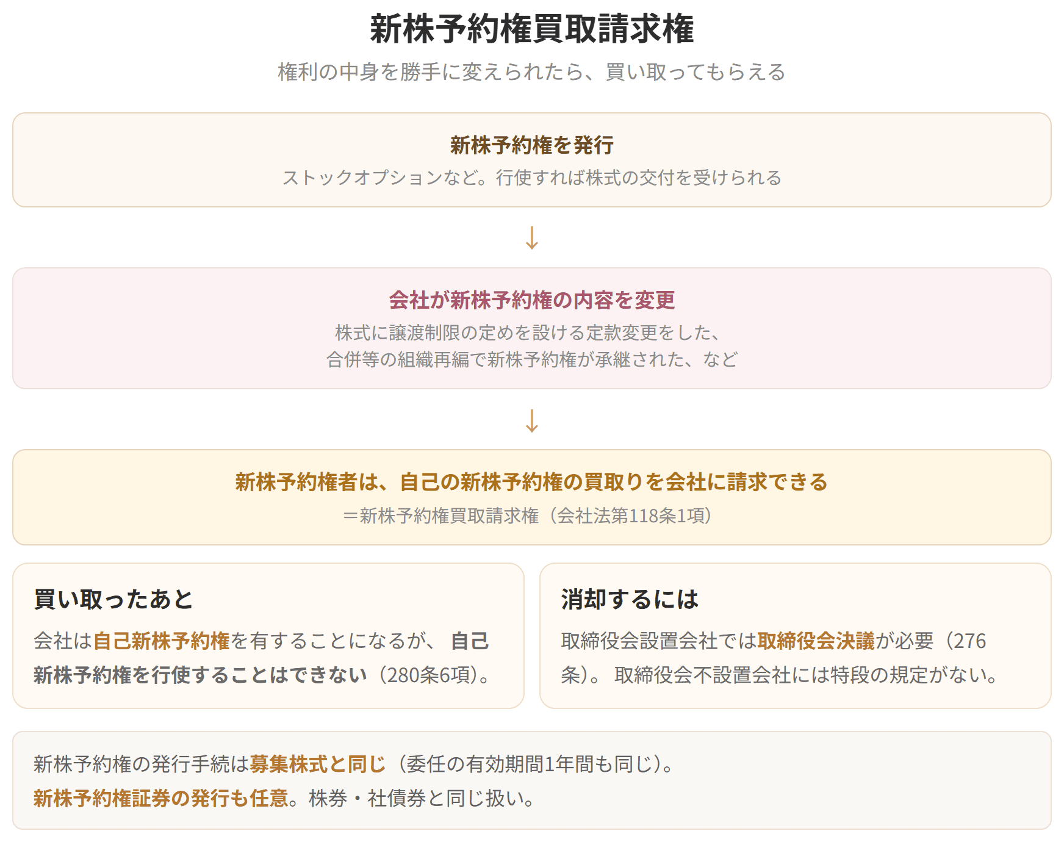The height and width of the screenshot is (842, 1064).
Task: Select the heading 会社が新株予約権の内容を変更
Action: 531,300
